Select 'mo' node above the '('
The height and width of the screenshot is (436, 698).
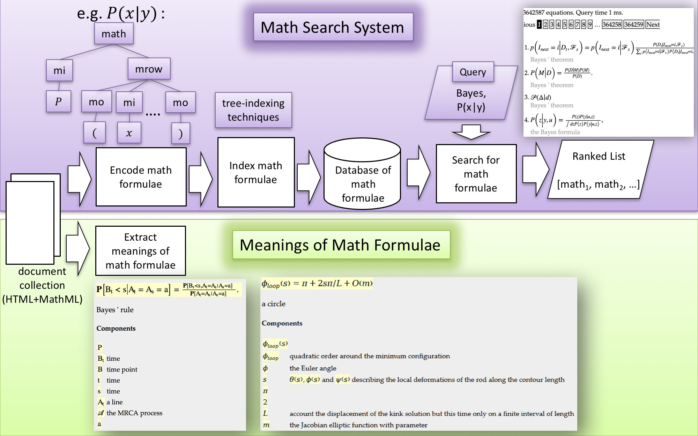96,102
